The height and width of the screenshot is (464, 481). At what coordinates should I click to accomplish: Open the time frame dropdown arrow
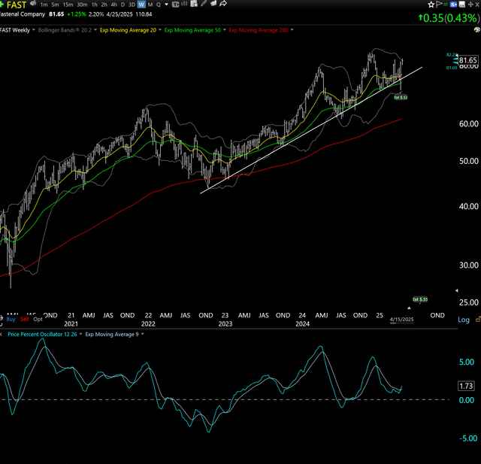click(167, 5)
